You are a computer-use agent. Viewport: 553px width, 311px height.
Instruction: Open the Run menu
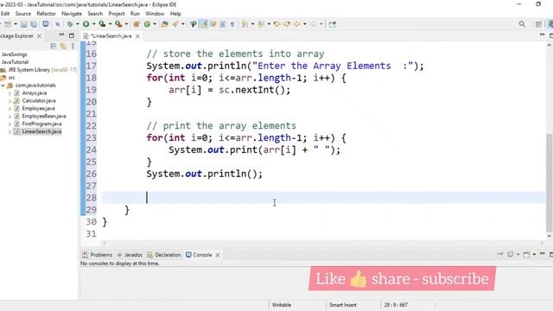[x=135, y=14]
